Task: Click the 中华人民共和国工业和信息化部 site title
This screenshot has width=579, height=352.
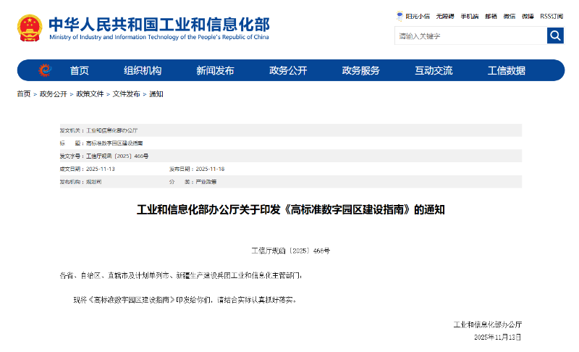Action: pyautogui.click(x=159, y=25)
